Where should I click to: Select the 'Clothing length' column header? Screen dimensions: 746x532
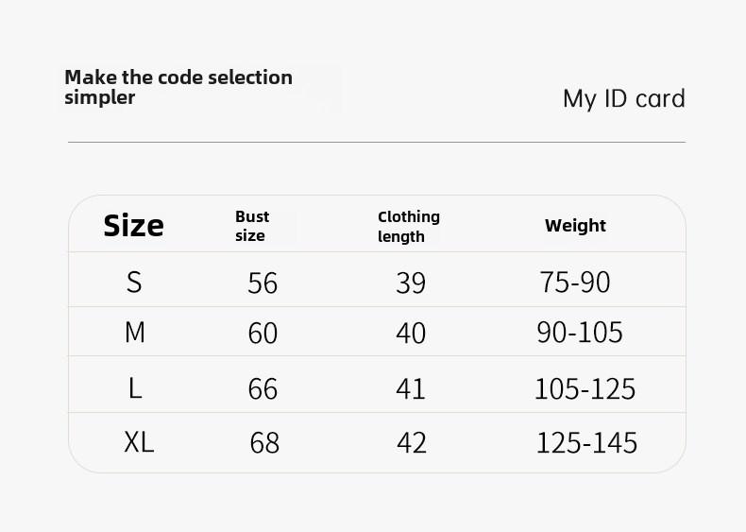coord(409,226)
